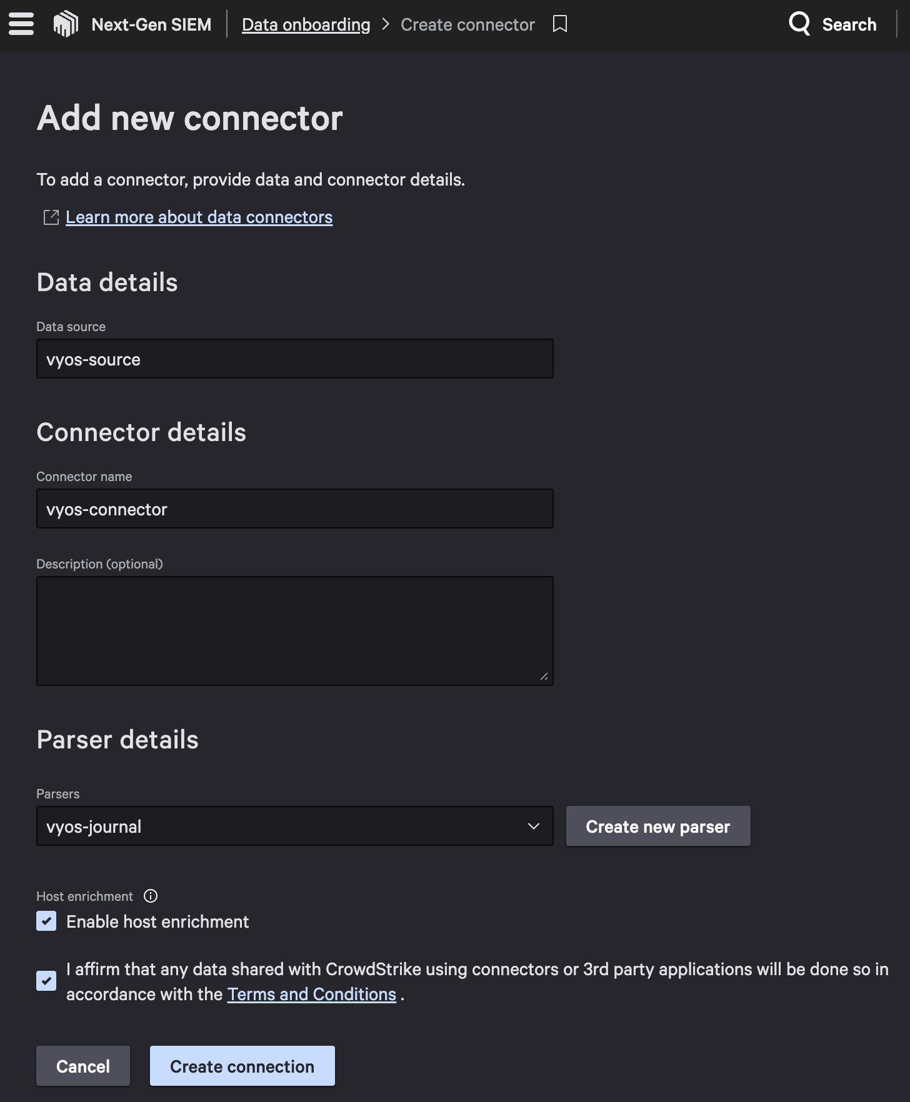The image size is (910, 1102).
Task: Expand the Parsers dropdown arrow
Action: [x=534, y=826]
